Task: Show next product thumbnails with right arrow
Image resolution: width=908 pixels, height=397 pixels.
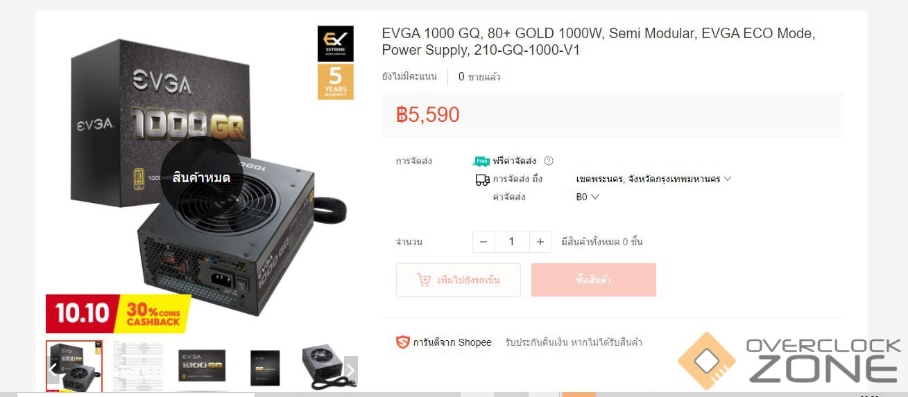Action: (351, 370)
